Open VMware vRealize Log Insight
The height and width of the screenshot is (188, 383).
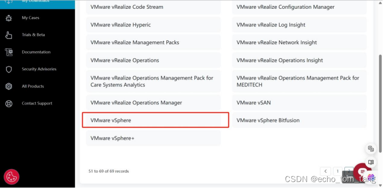point(299,25)
